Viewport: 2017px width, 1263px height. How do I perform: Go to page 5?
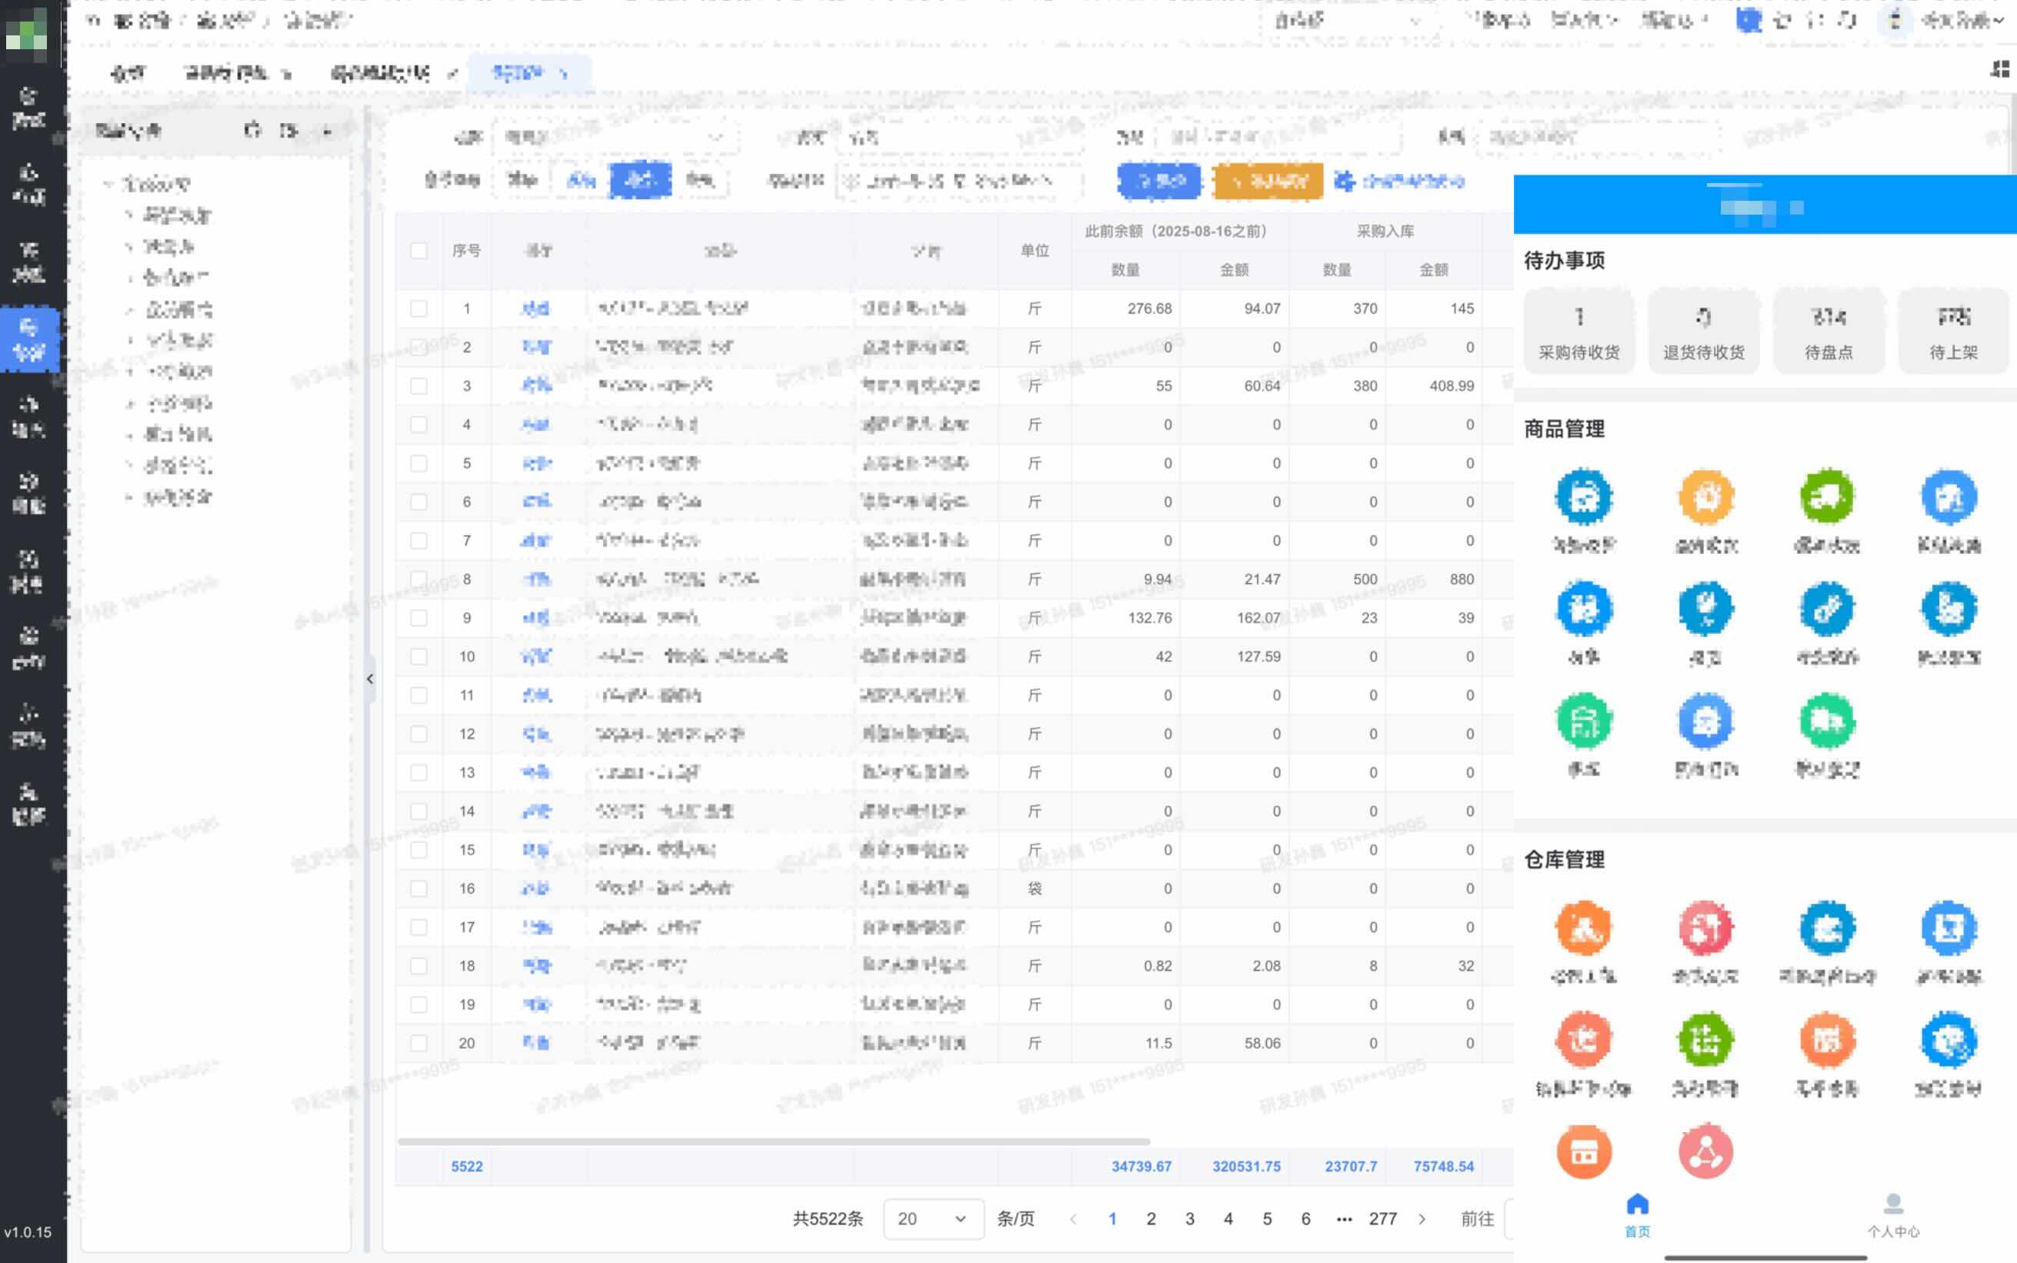pos(1267,1220)
